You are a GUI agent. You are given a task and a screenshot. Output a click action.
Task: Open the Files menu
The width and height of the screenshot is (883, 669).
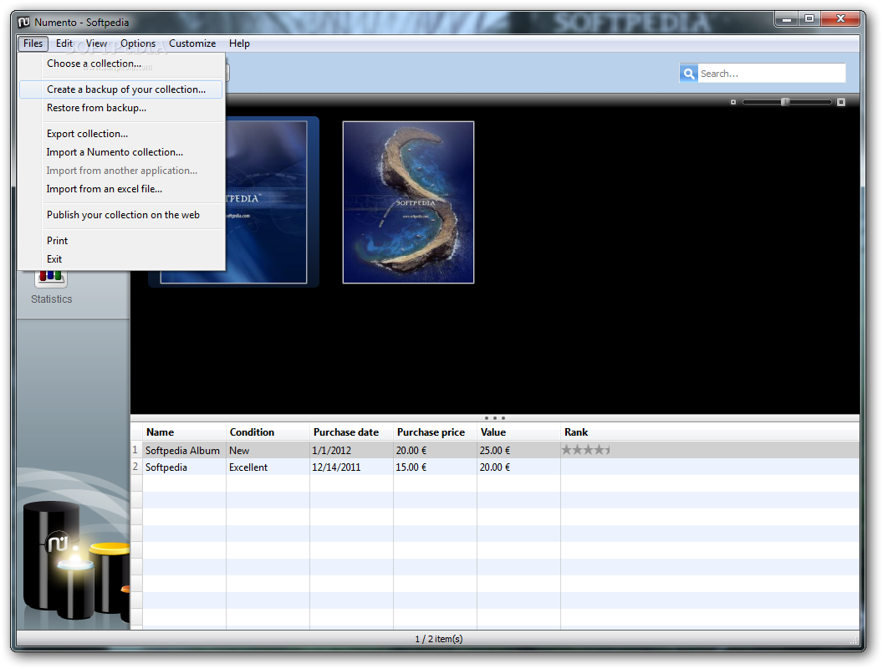pos(33,43)
